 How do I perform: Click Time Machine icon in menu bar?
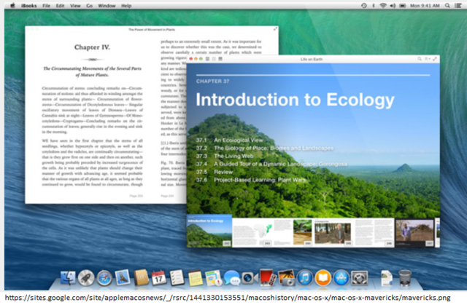pyautogui.click(x=364, y=5)
